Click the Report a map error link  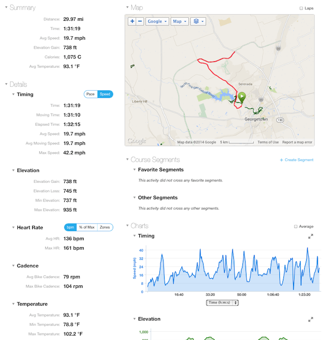click(x=297, y=142)
